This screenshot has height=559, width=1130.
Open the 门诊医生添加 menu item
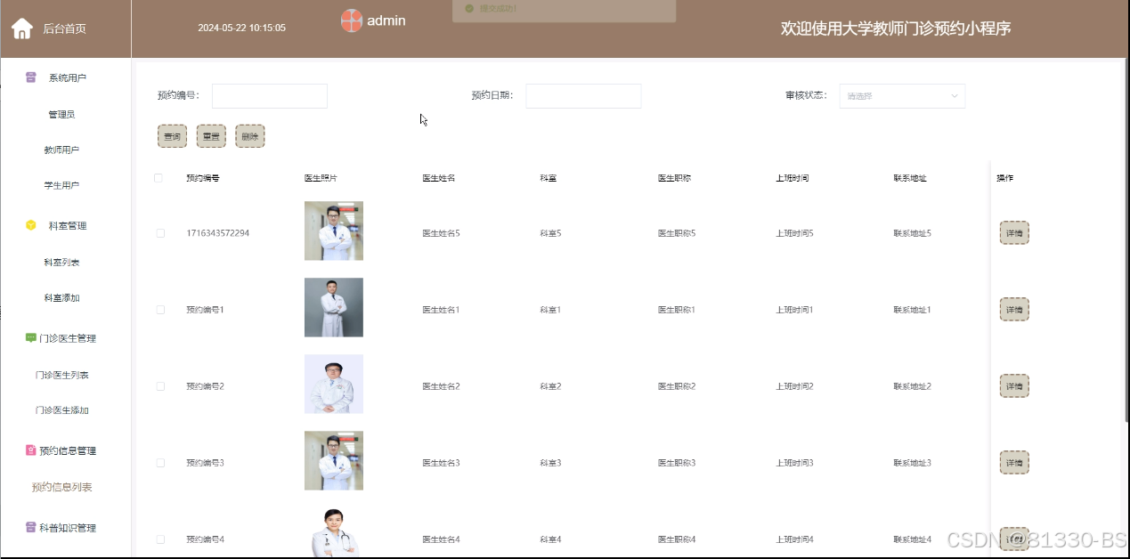point(61,410)
